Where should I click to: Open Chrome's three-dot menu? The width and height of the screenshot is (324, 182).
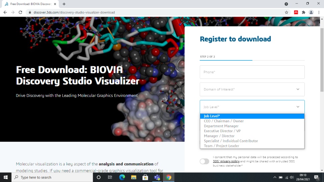tap(319, 12)
